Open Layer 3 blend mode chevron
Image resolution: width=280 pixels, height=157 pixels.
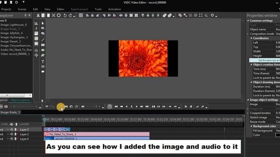point(8,130)
